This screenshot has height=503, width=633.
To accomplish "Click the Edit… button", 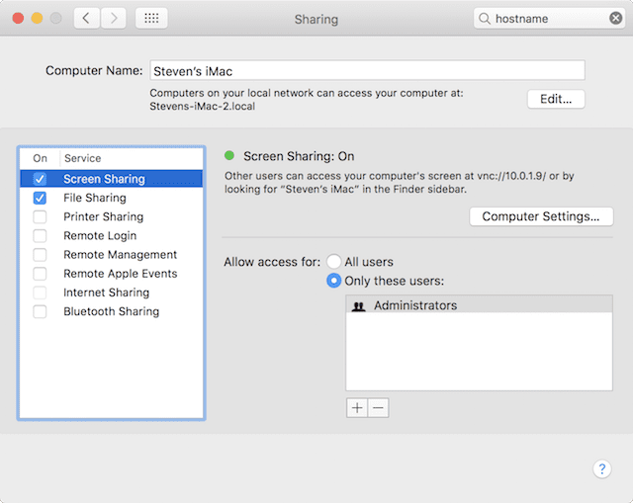I will tap(556, 99).
